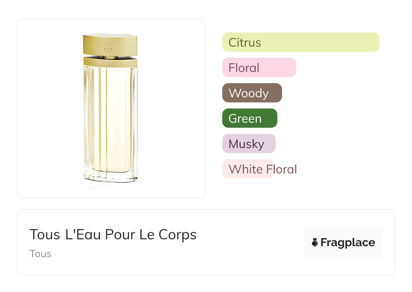412x292 pixels.
Task: Click the gold perfume bottle cap
Action: click(x=110, y=44)
